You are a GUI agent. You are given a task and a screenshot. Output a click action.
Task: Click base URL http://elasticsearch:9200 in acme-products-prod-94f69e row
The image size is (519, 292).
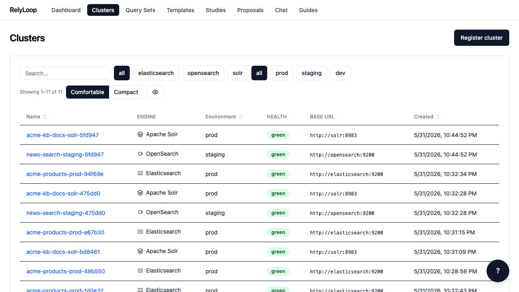click(346, 174)
